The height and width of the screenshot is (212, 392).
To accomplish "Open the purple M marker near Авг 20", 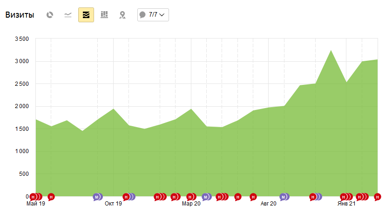I will point(283,197).
